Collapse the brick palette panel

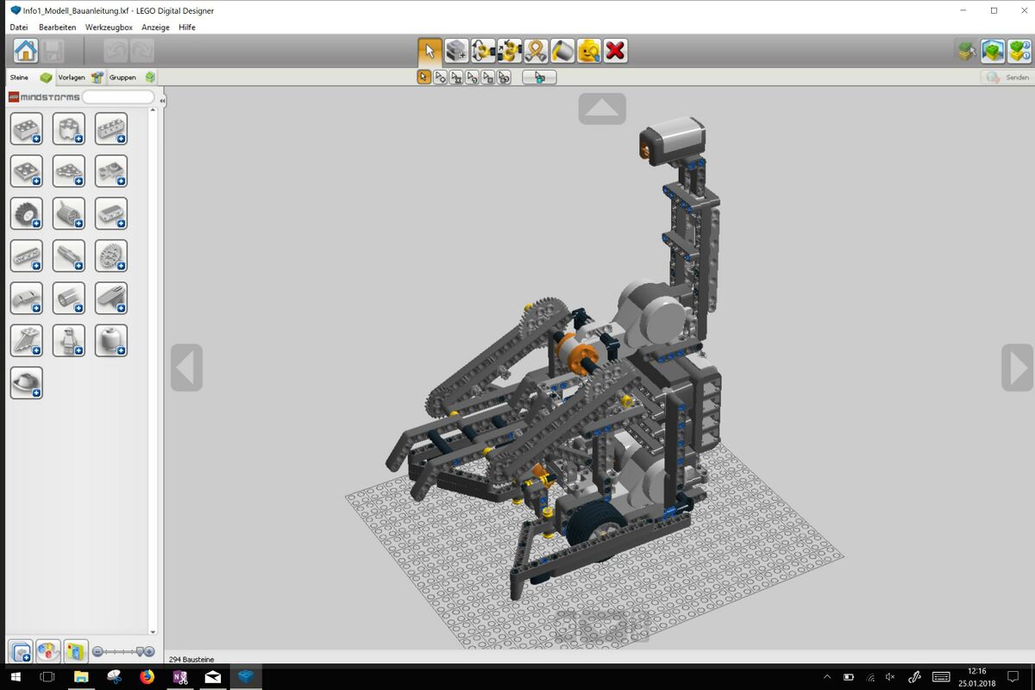coord(162,101)
